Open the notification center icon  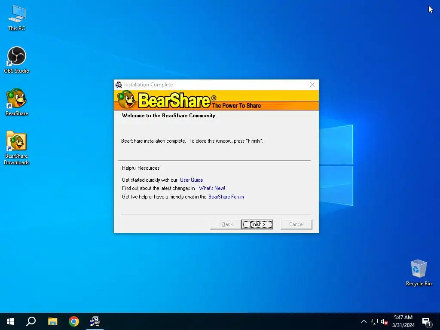pos(427,321)
